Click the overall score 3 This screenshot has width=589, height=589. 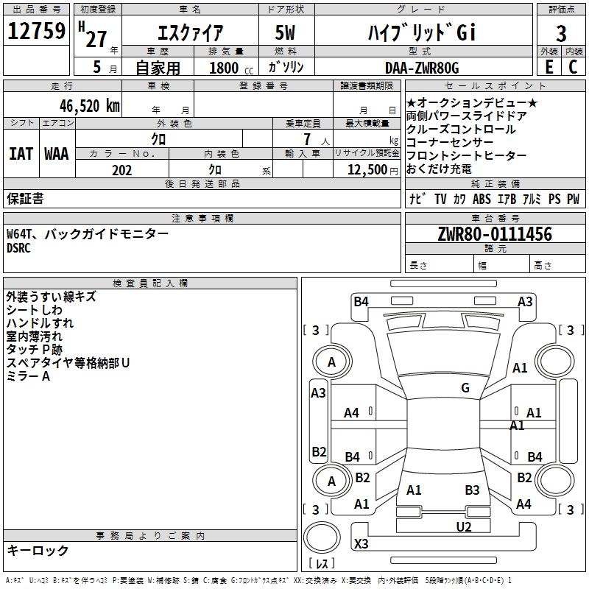561,33
